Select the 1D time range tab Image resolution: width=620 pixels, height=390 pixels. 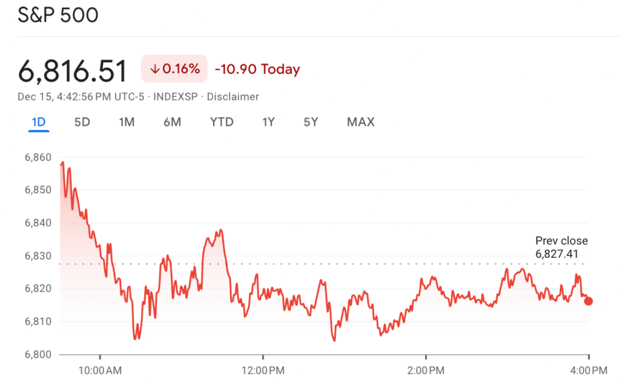click(x=39, y=122)
